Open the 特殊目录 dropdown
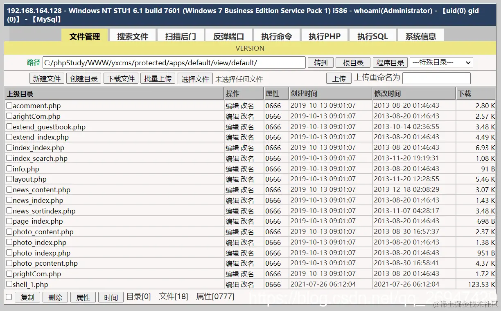Image resolution: width=501 pixels, height=311 pixels. [441, 62]
